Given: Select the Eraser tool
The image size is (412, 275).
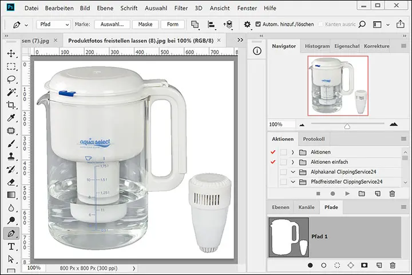Looking at the screenshot, I should (x=11, y=182).
